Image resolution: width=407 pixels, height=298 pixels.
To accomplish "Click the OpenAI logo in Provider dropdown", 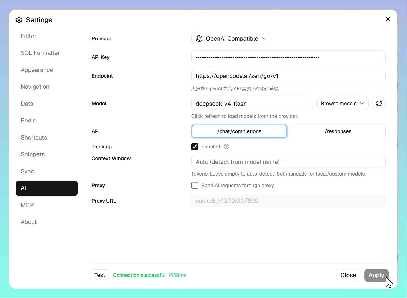I will point(199,39).
